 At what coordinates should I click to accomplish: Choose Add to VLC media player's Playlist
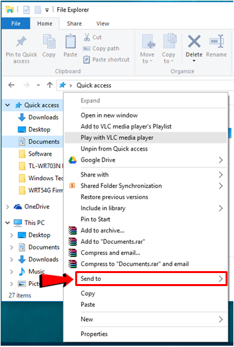point(146,126)
